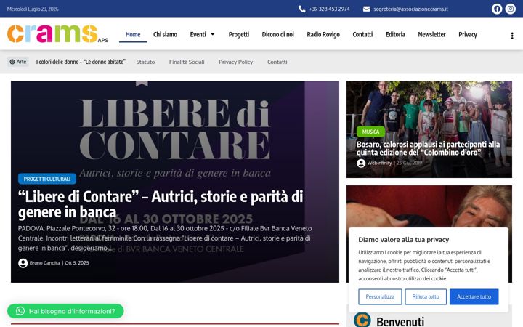Click Webinfinity author avatar icon
Image resolution: width=523 pixels, height=327 pixels.
coord(361,163)
